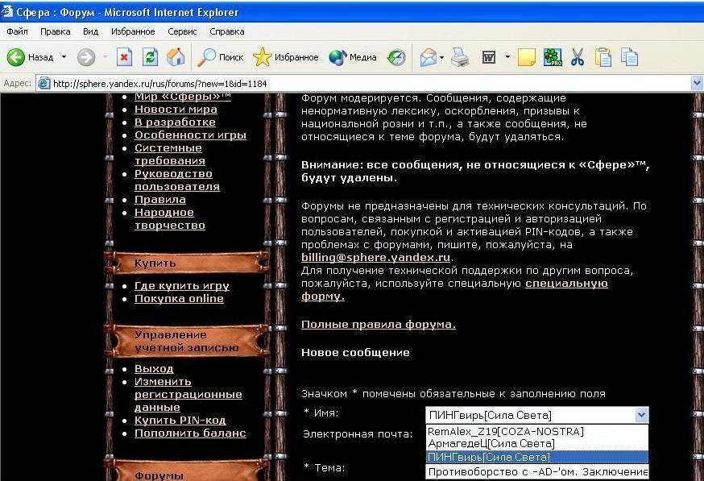Click the Paste clipboard icon
This screenshot has height=481, width=704.
pyautogui.click(x=603, y=57)
